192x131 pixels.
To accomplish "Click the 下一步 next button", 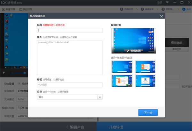I will click(148, 113).
